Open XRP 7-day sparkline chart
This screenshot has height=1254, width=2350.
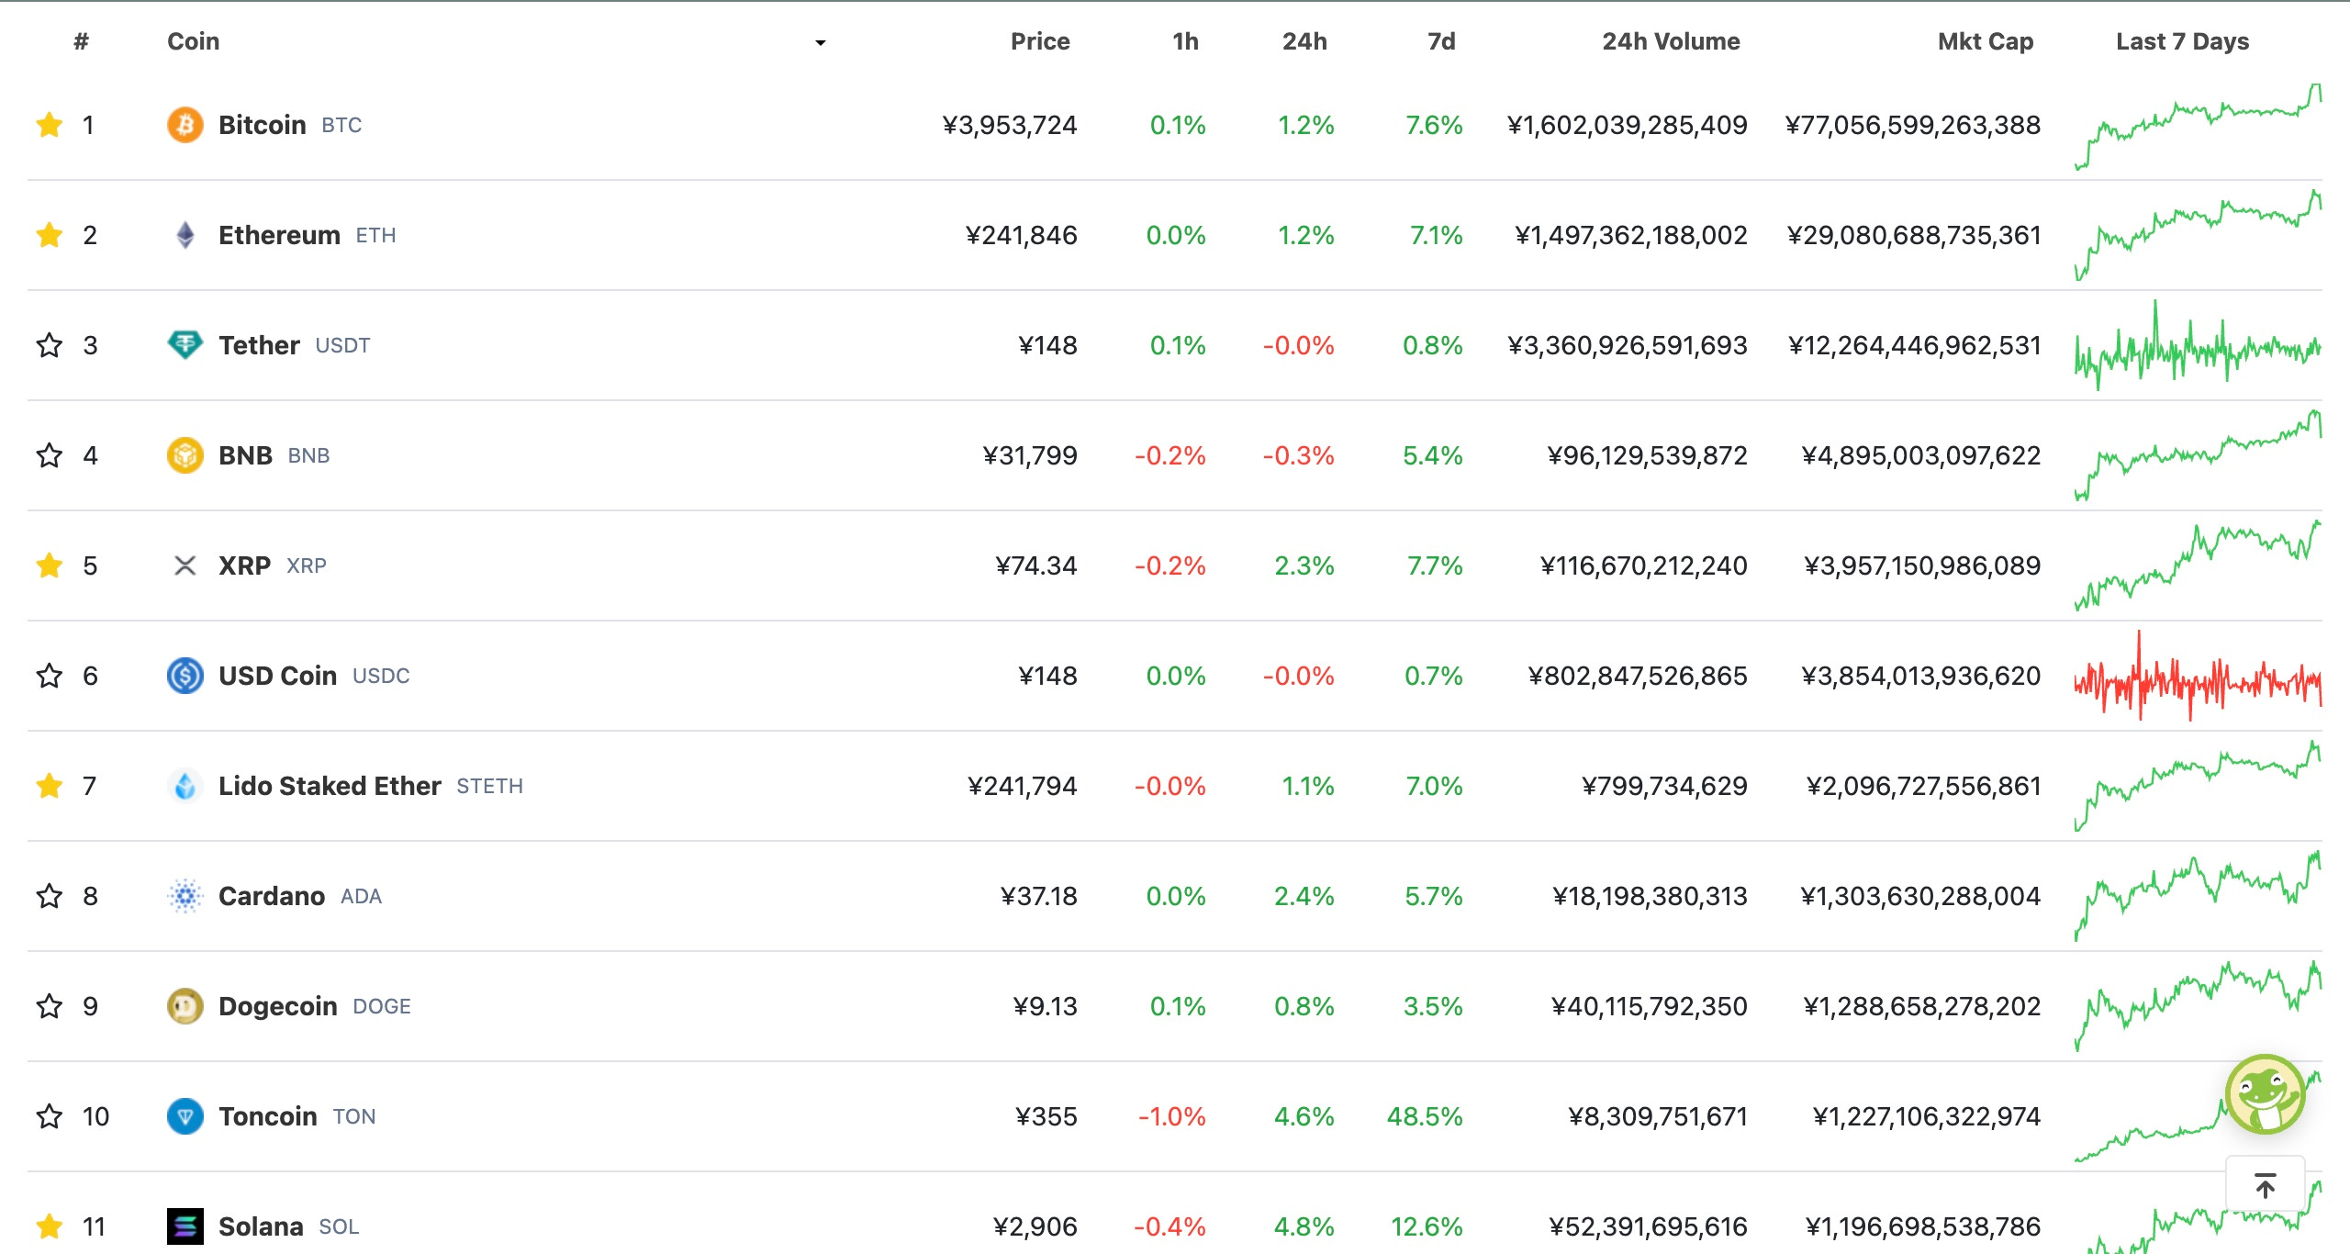(x=2198, y=565)
